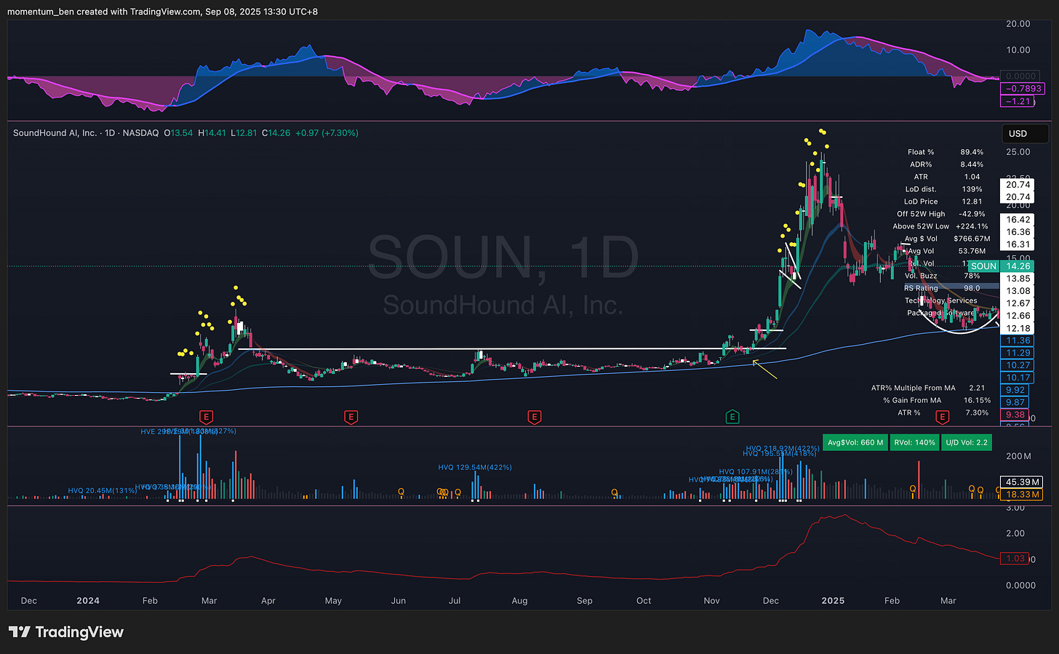This screenshot has height=654, width=1059.
Task: Click the green earnings E marker in November 2024
Action: 732,417
